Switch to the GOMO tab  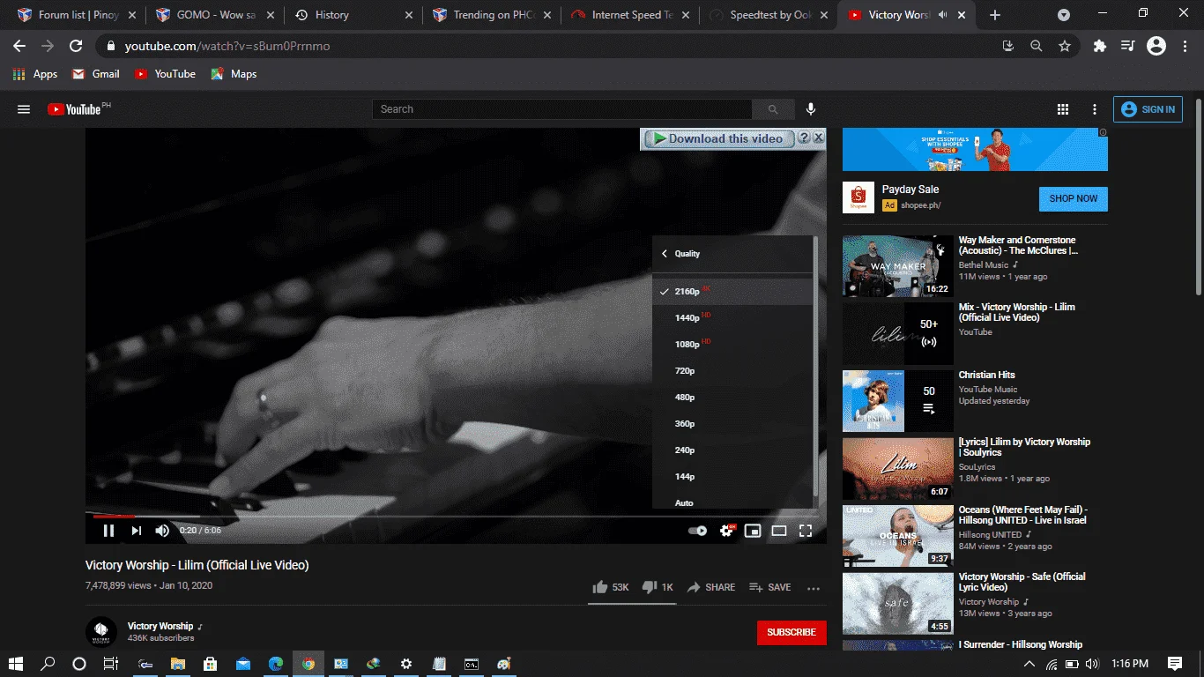tap(215, 15)
